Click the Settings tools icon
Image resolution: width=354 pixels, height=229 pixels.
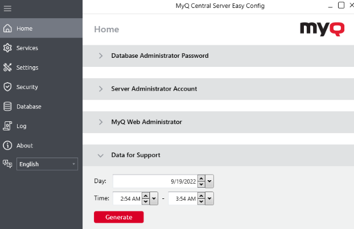pos(8,67)
